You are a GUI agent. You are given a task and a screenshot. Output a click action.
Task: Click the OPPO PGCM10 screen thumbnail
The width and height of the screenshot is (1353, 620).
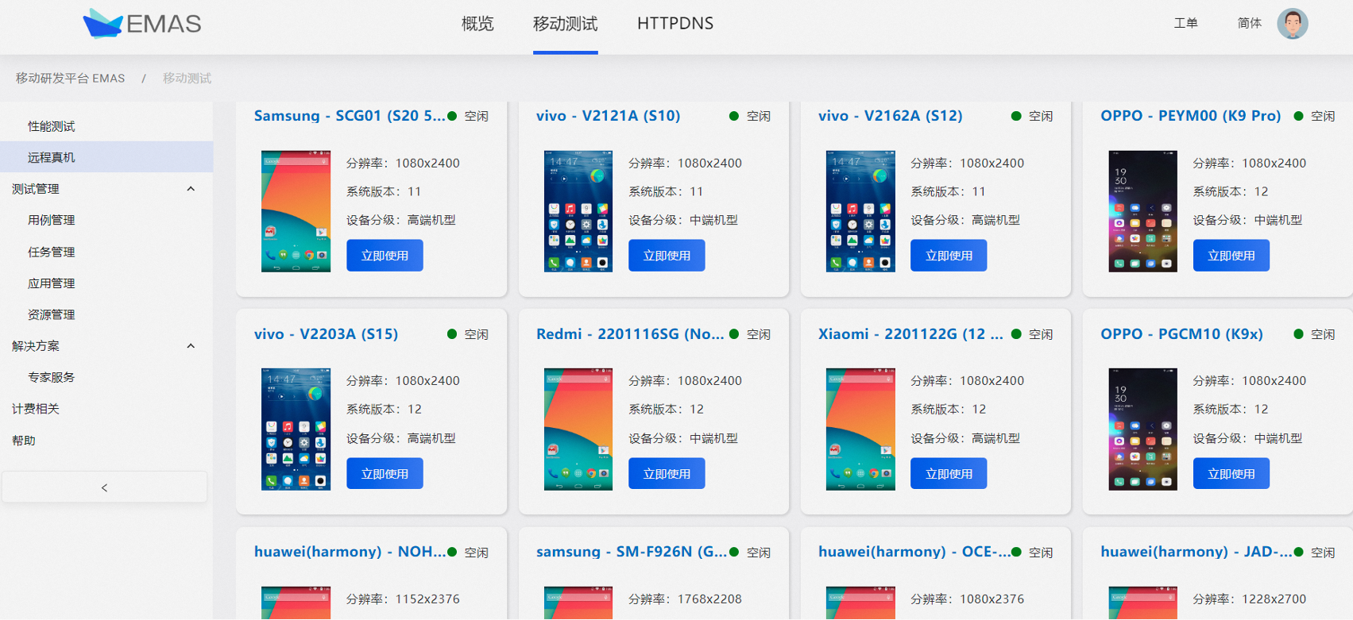pos(1143,429)
